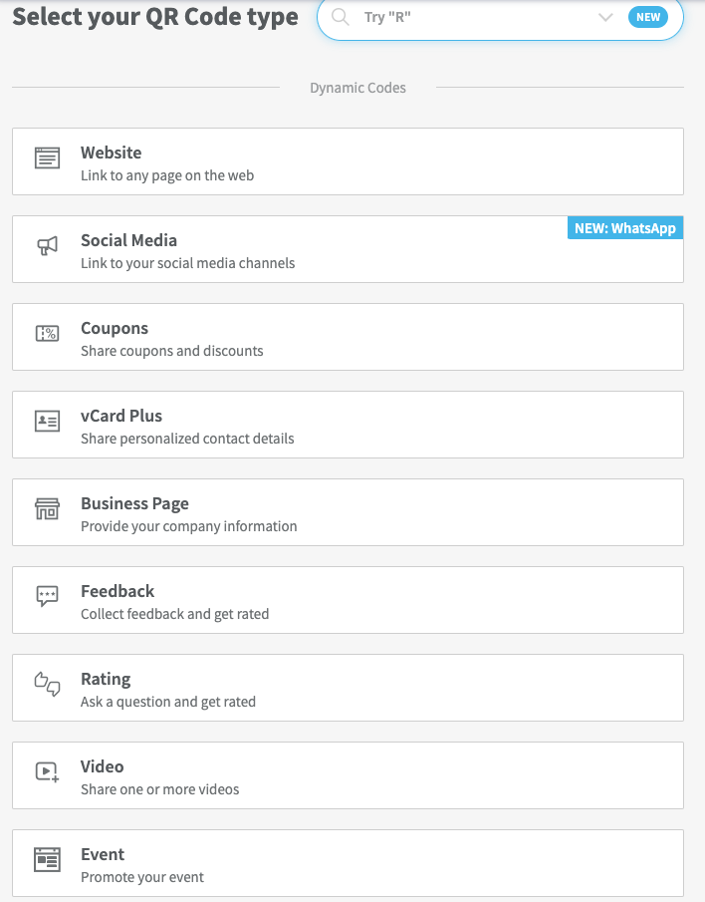Choose the Coupons code type title
705x902 pixels.
point(115,328)
